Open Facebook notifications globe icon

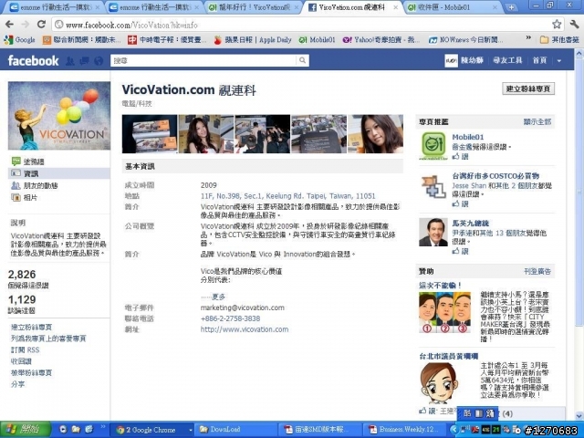click(x=99, y=61)
